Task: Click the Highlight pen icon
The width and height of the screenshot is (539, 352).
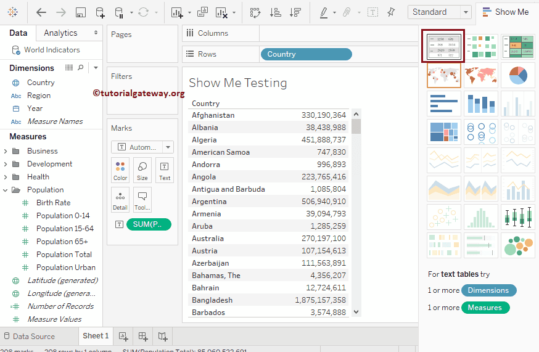Action: coord(324,12)
